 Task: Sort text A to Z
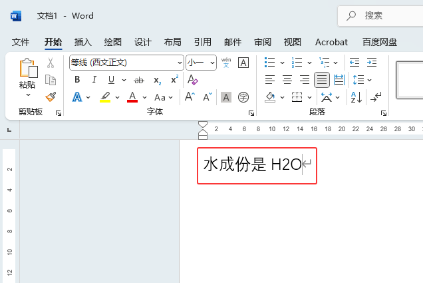point(356,97)
